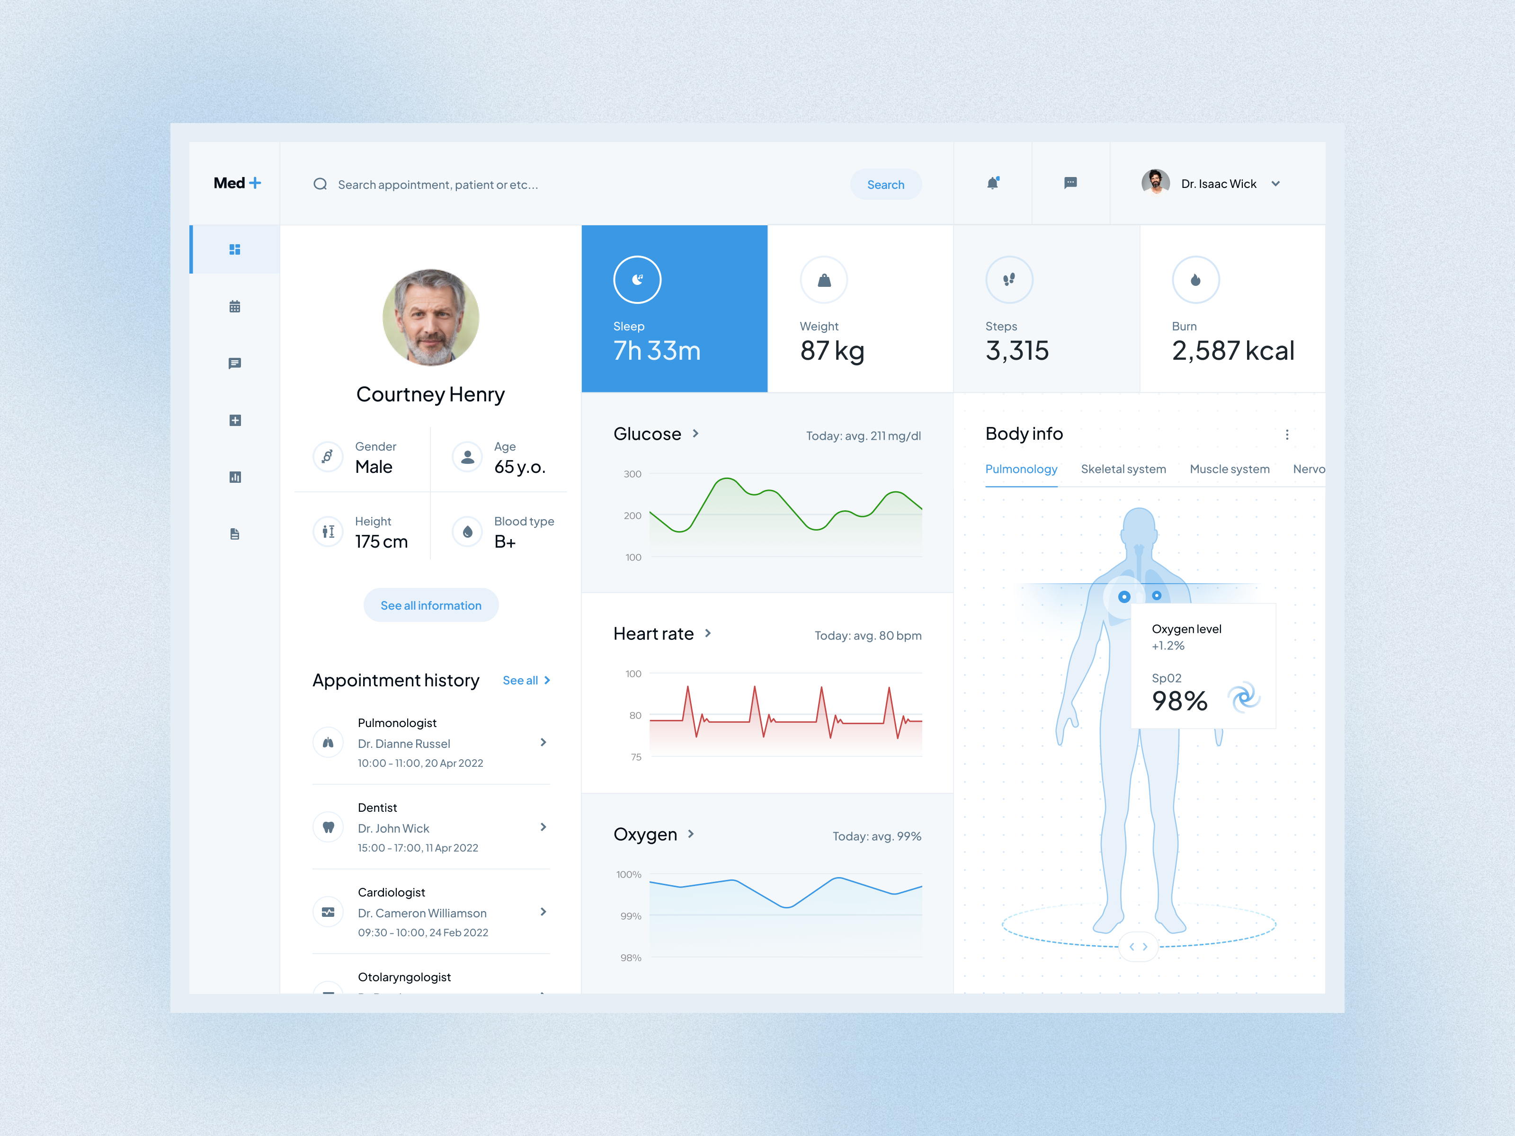Click See all information button
This screenshot has width=1515, height=1136.
click(431, 604)
